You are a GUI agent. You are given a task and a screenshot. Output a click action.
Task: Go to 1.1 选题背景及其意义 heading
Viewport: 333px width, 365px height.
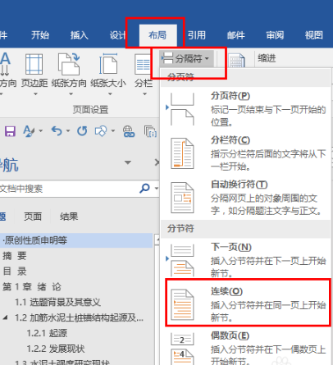(x=57, y=302)
